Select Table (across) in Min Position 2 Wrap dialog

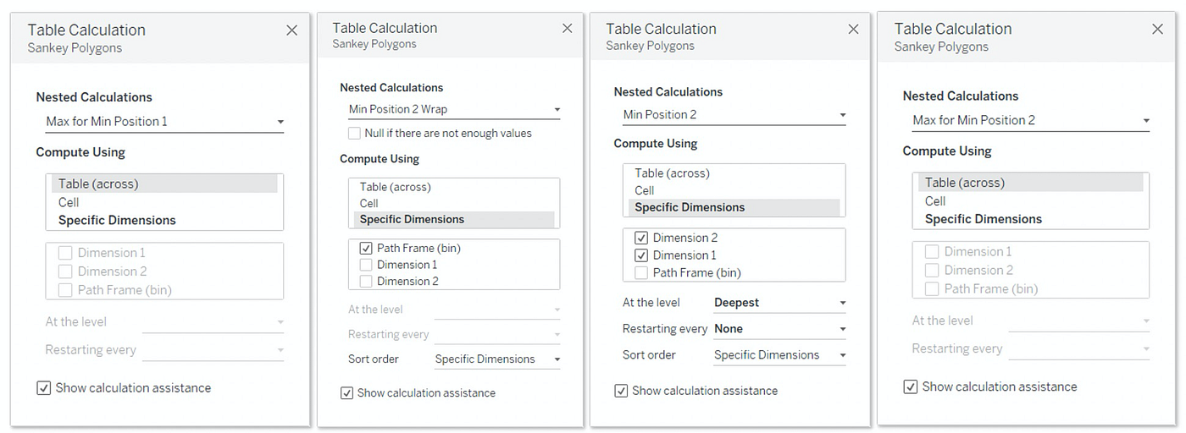pyautogui.click(x=395, y=187)
